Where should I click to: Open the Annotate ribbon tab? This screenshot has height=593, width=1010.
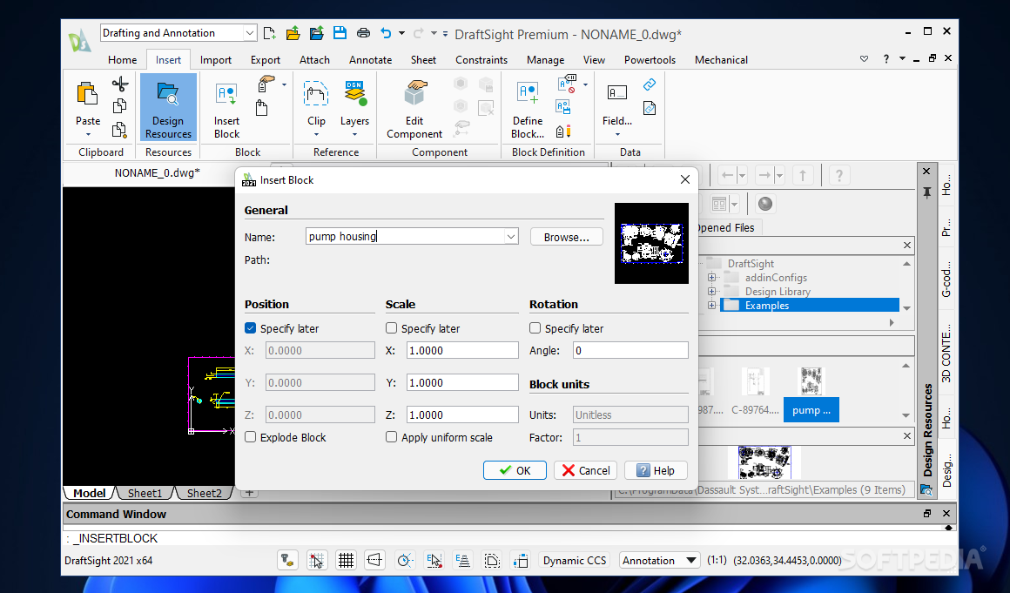tap(370, 60)
